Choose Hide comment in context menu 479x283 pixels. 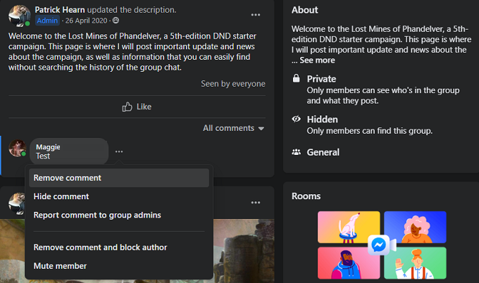pyautogui.click(x=61, y=196)
